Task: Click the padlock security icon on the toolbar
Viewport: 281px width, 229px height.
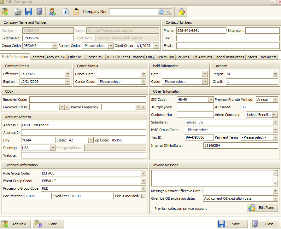Action: (181, 12)
